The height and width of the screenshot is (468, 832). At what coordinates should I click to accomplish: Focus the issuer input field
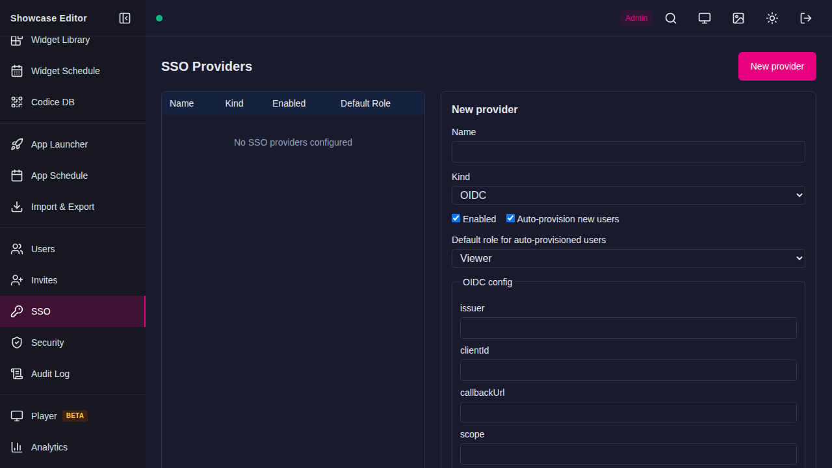click(x=629, y=328)
